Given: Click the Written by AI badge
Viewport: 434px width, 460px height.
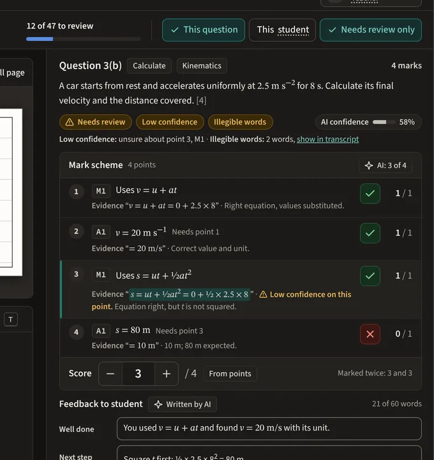Looking at the screenshot, I should pos(183,404).
